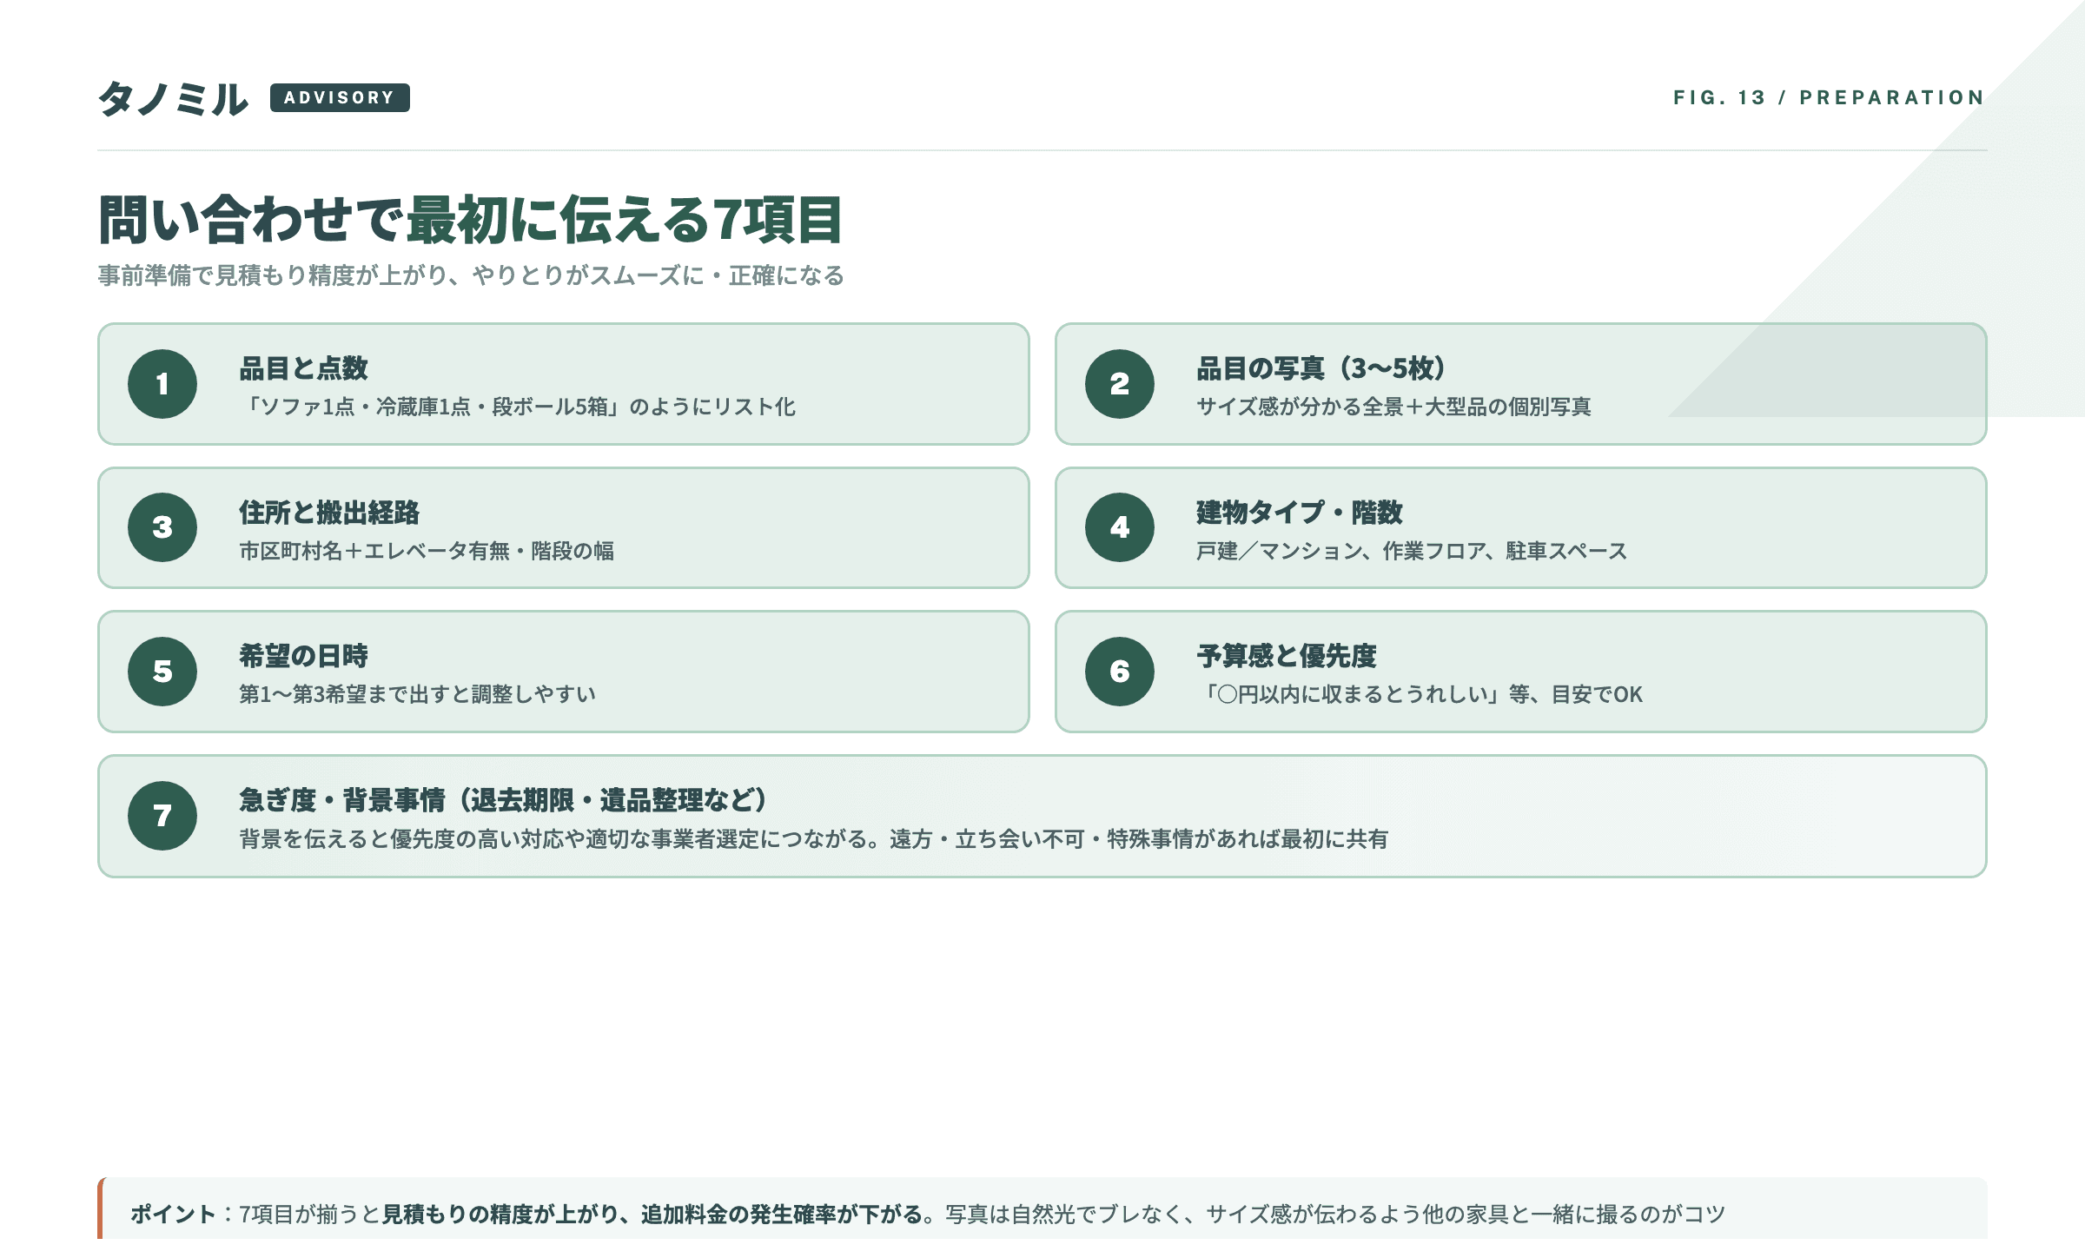Click the ADVISORY badge
This screenshot has width=2085, height=1258.
(x=340, y=97)
